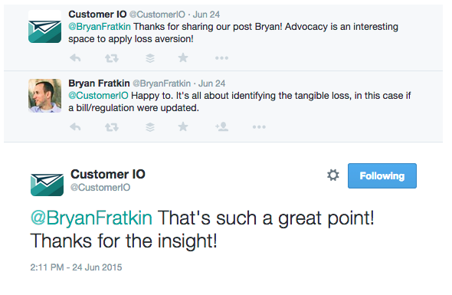
Task: Retweet Customer IO's loss aversion tweet
Action: tap(112, 58)
